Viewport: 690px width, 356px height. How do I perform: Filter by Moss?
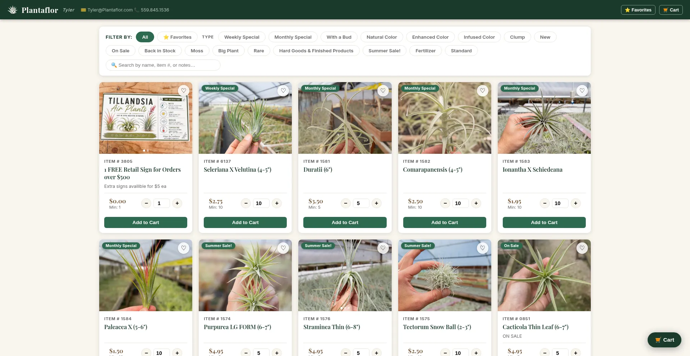click(197, 51)
